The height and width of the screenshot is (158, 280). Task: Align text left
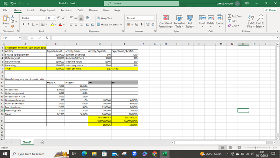[x=71, y=25]
